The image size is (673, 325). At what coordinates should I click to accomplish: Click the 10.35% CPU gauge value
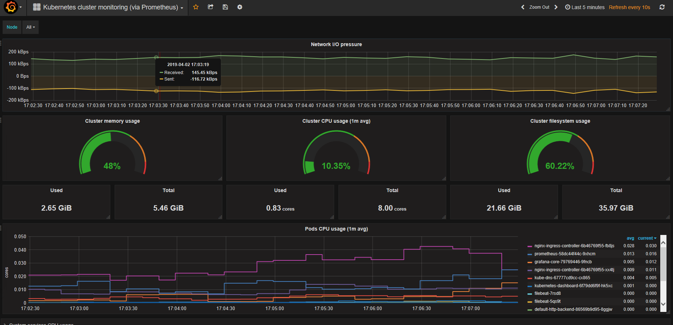pyautogui.click(x=336, y=166)
